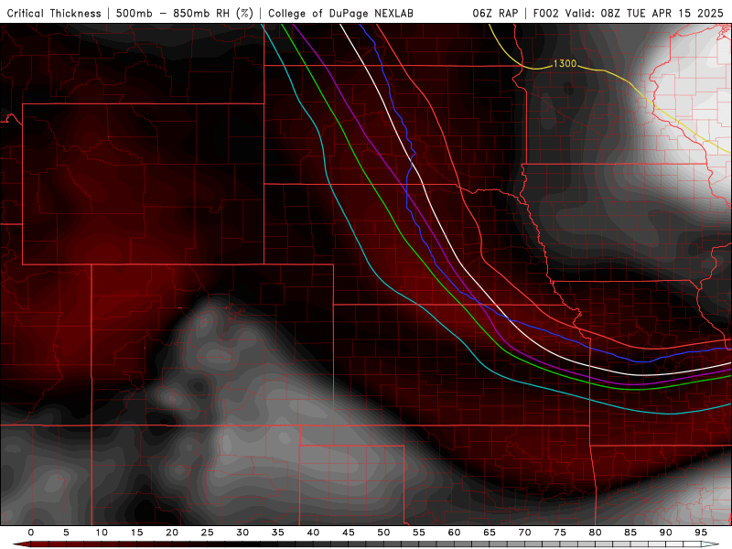This screenshot has width=732, height=549.
Task: Click the '55' colorbar tick label
Action: click(x=419, y=533)
